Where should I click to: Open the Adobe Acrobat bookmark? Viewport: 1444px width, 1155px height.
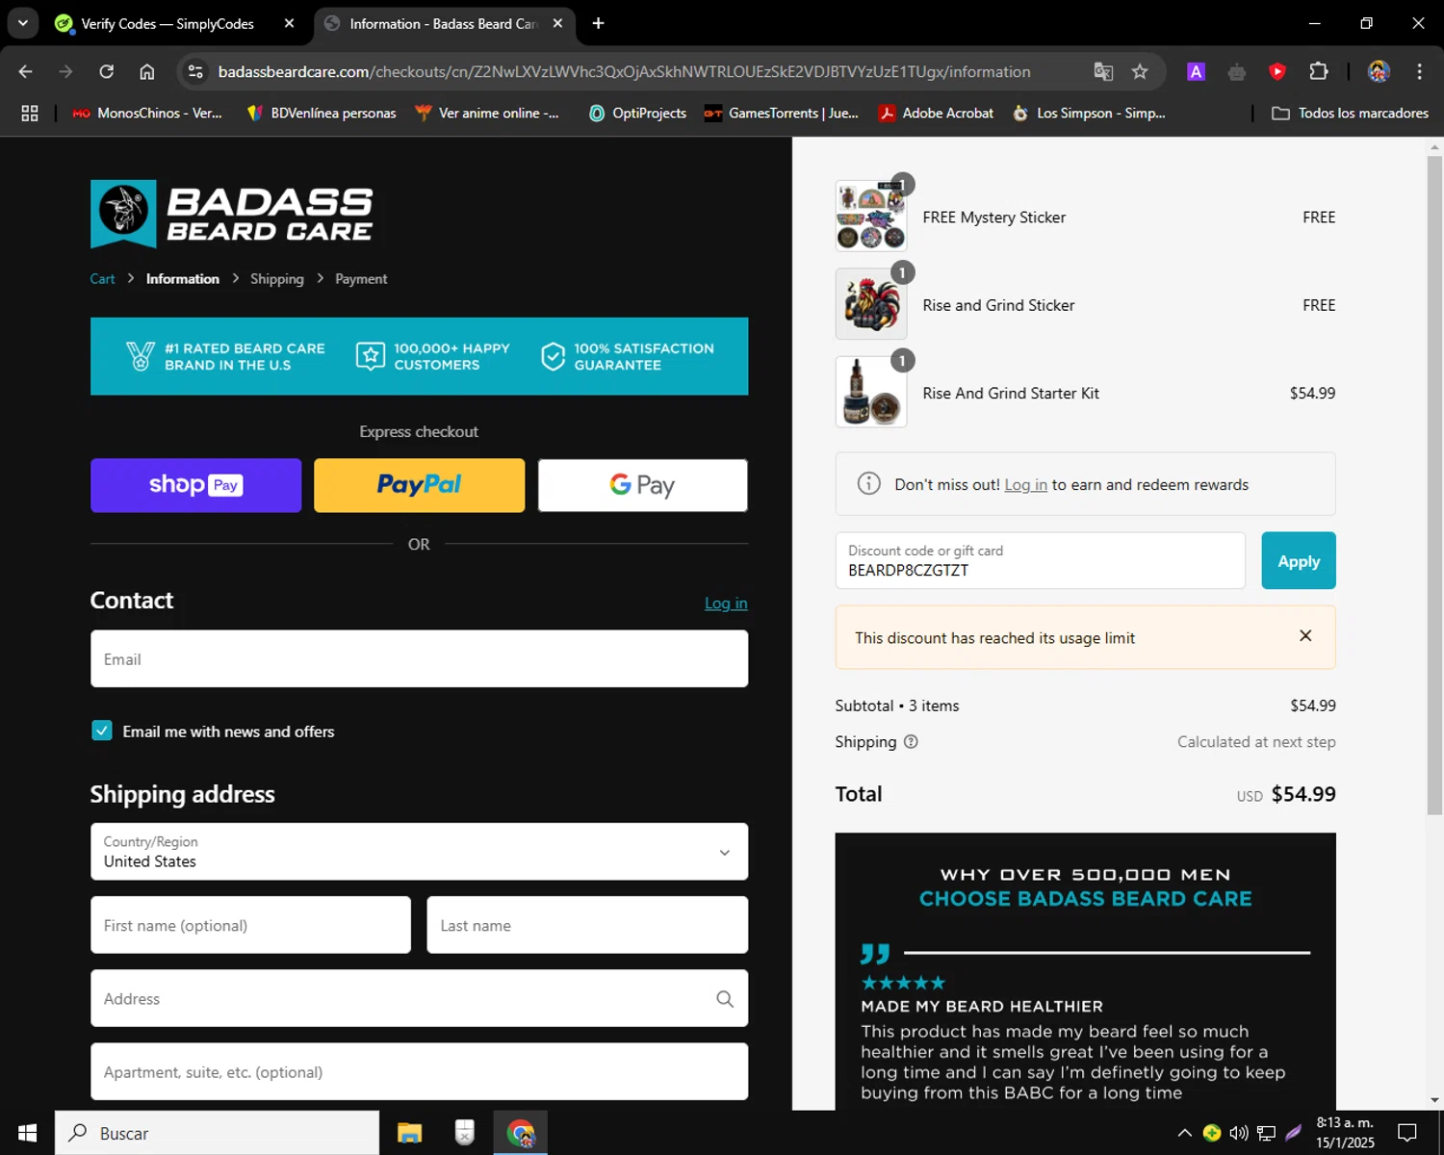(936, 113)
